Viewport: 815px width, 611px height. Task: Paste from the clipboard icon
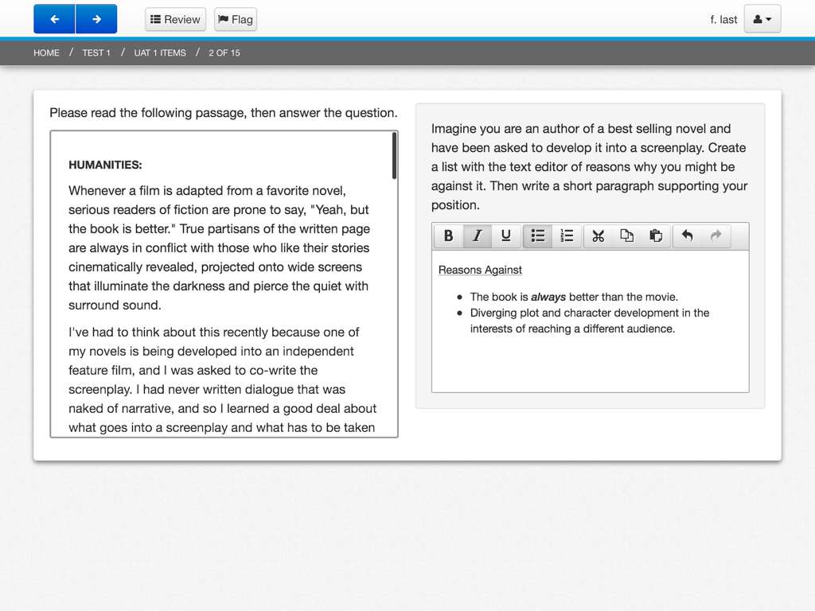[x=656, y=235]
